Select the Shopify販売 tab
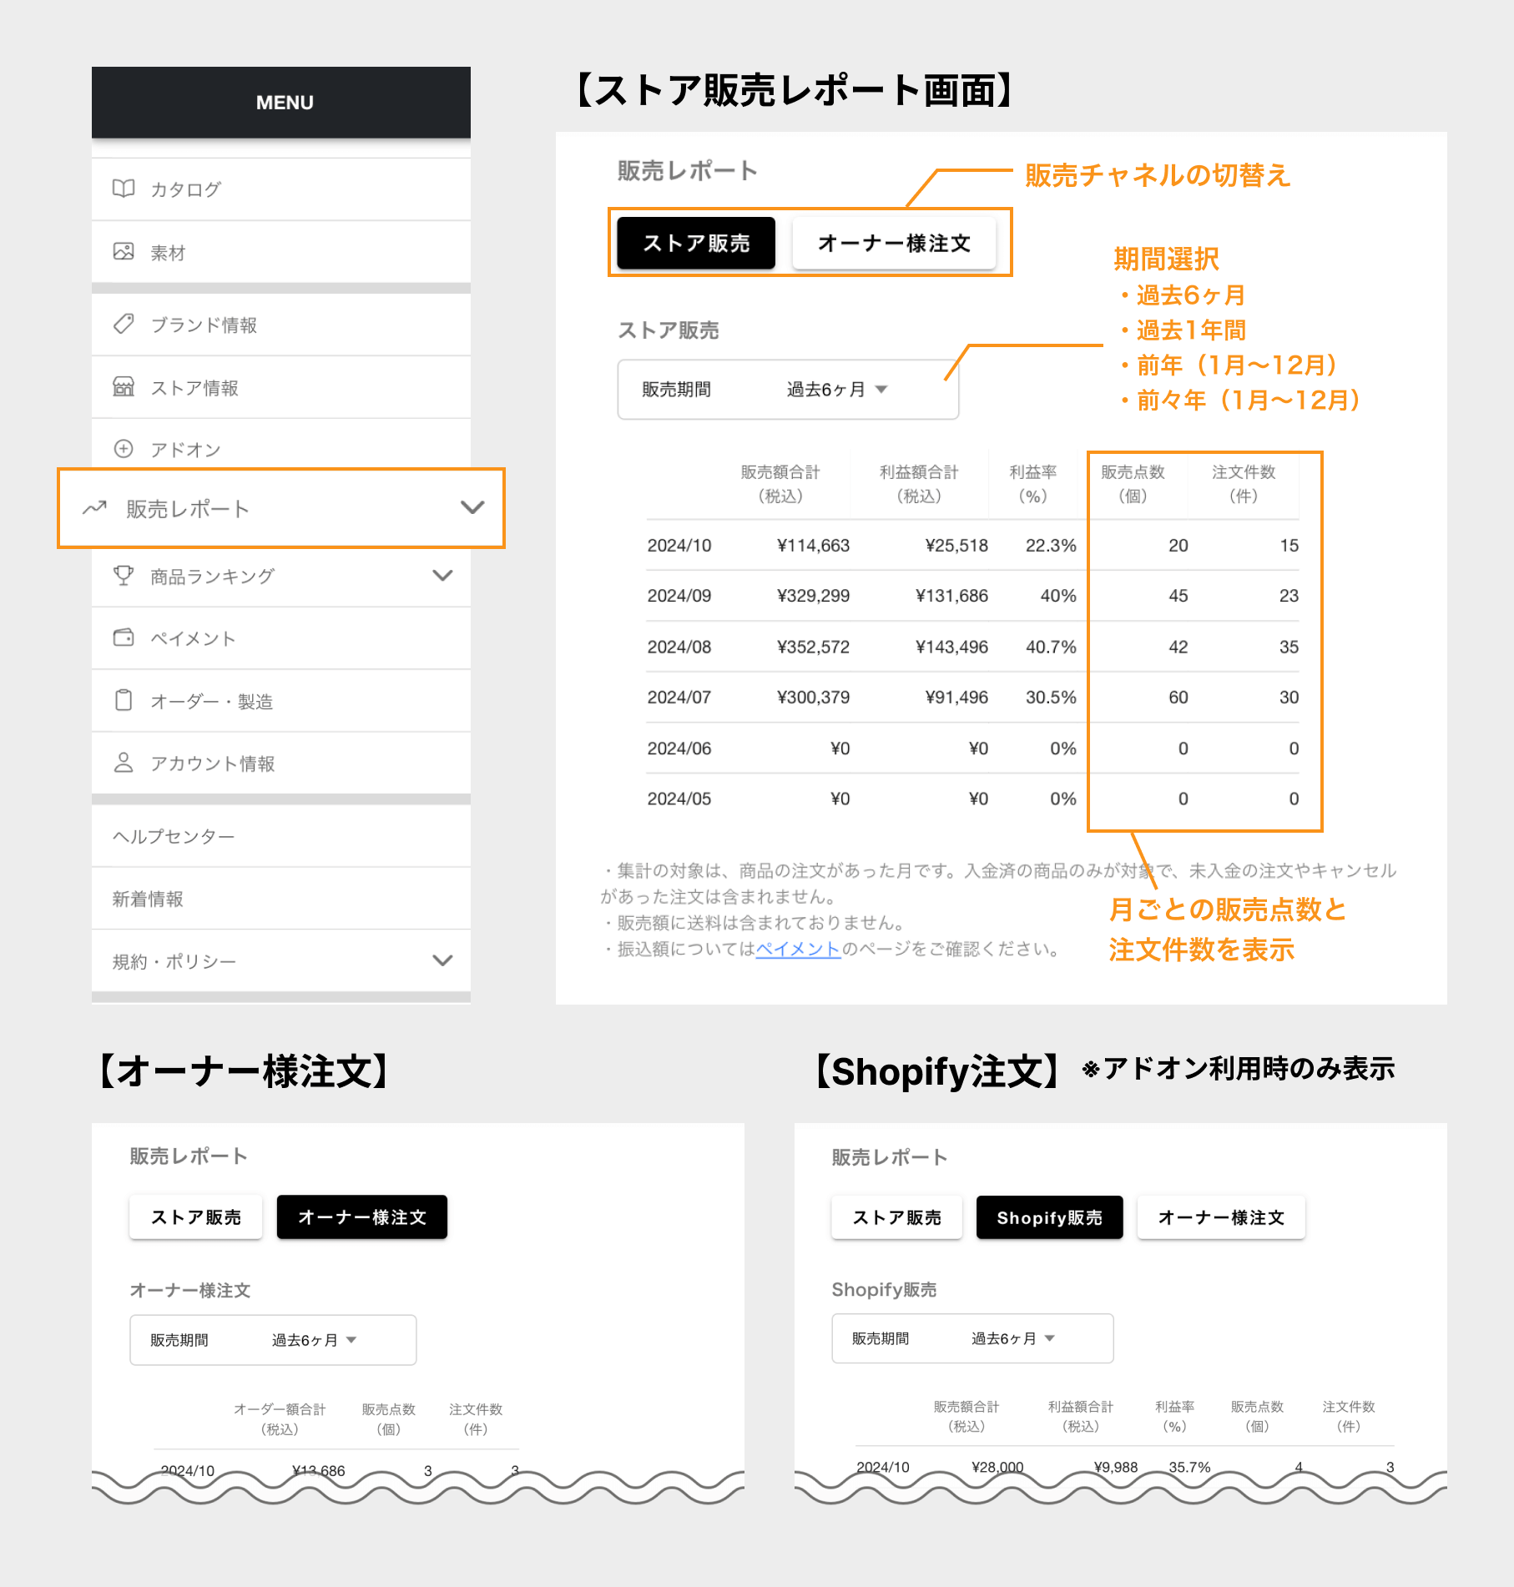The width and height of the screenshot is (1514, 1587). pyautogui.click(x=1049, y=1217)
